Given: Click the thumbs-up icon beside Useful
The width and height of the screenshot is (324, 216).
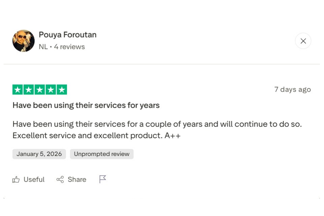Looking at the screenshot, I should point(16,180).
